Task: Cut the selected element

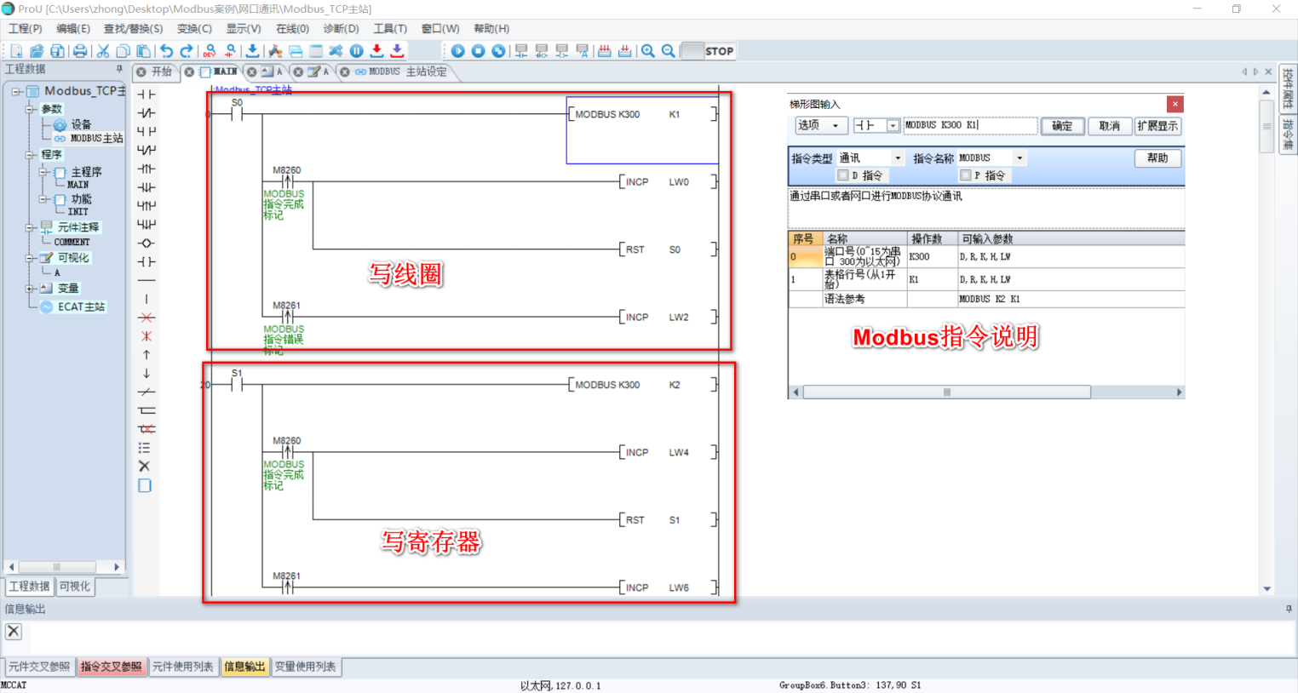Action: [x=103, y=51]
